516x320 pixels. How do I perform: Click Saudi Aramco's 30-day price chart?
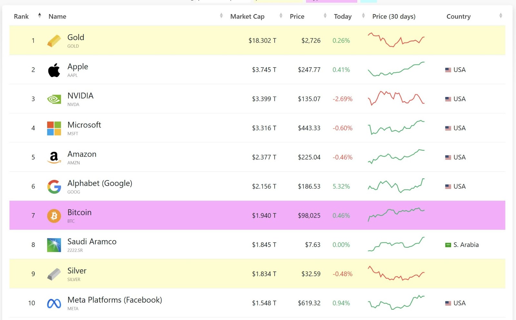[396, 244]
